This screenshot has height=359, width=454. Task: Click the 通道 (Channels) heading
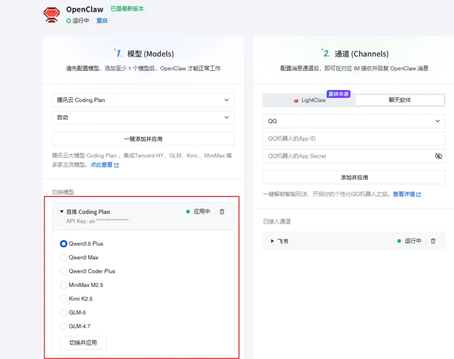tap(361, 54)
